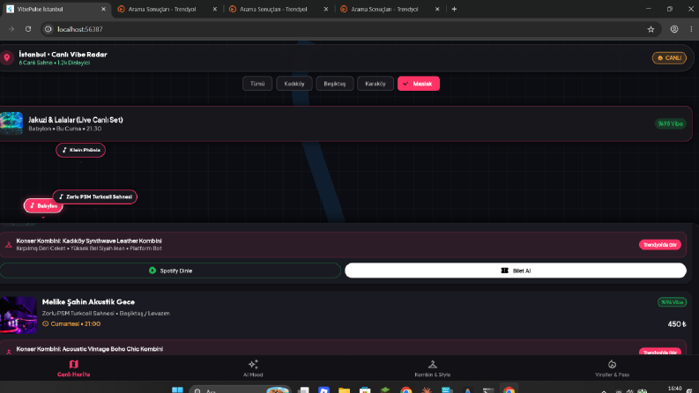Open a new browser tab
Screen dimensions: 699x393
pyautogui.click(x=454, y=9)
